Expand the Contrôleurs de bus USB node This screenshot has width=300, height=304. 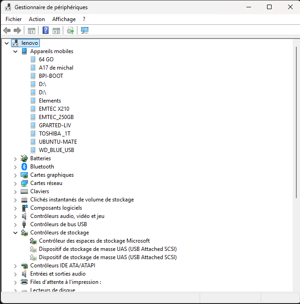point(16,225)
